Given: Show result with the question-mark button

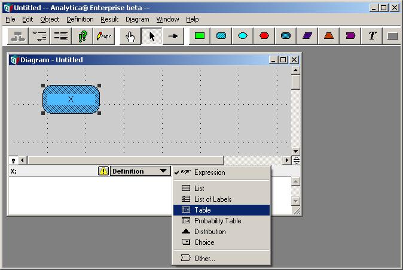Looking at the screenshot, I should (83, 37).
